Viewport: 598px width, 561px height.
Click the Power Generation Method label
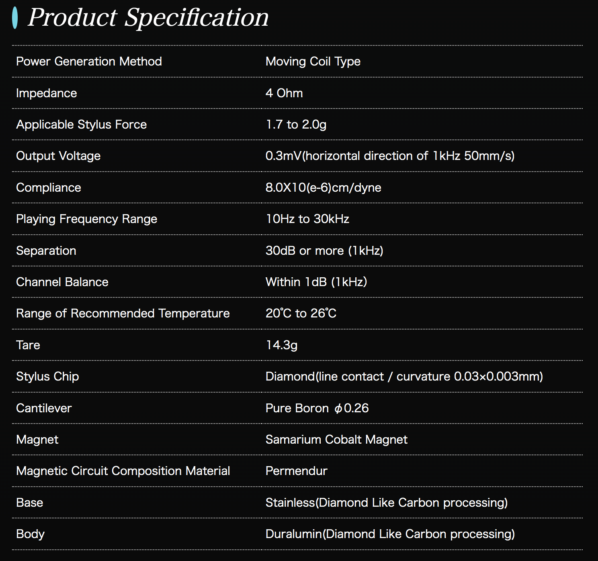tap(89, 61)
